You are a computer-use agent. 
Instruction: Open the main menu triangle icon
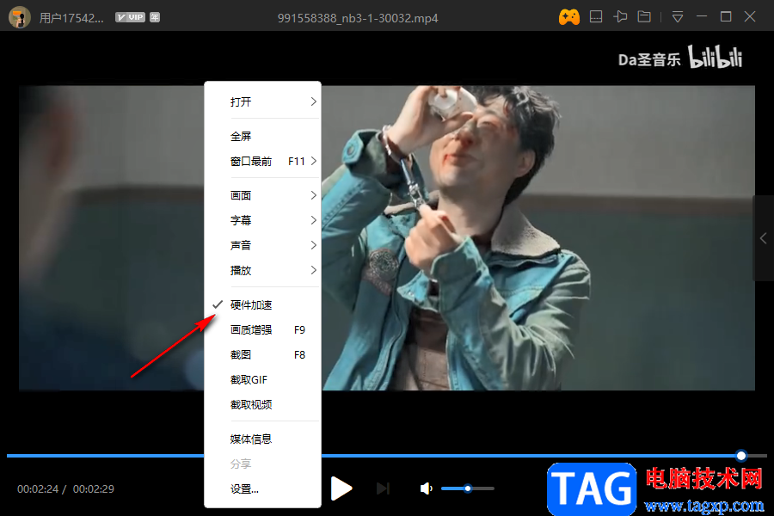(x=678, y=17)
